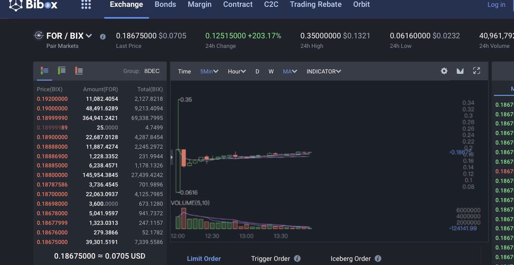Select the W weekly interval
This screenshot has height=265, width=514.
click(271, 71)
